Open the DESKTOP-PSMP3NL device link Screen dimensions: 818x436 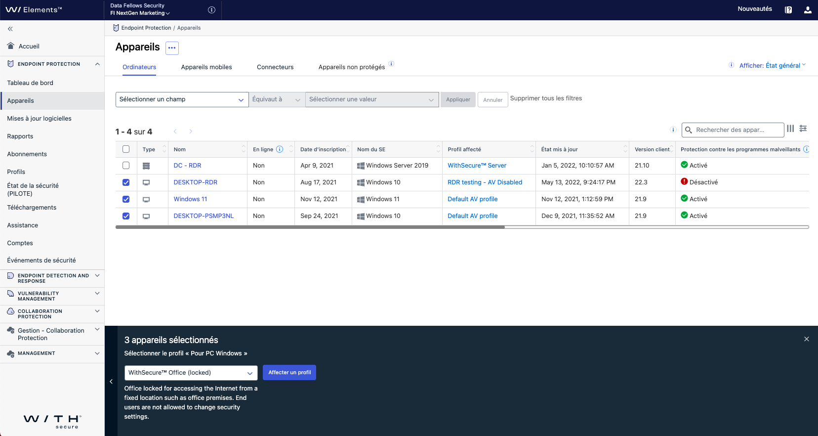[204, 216]
